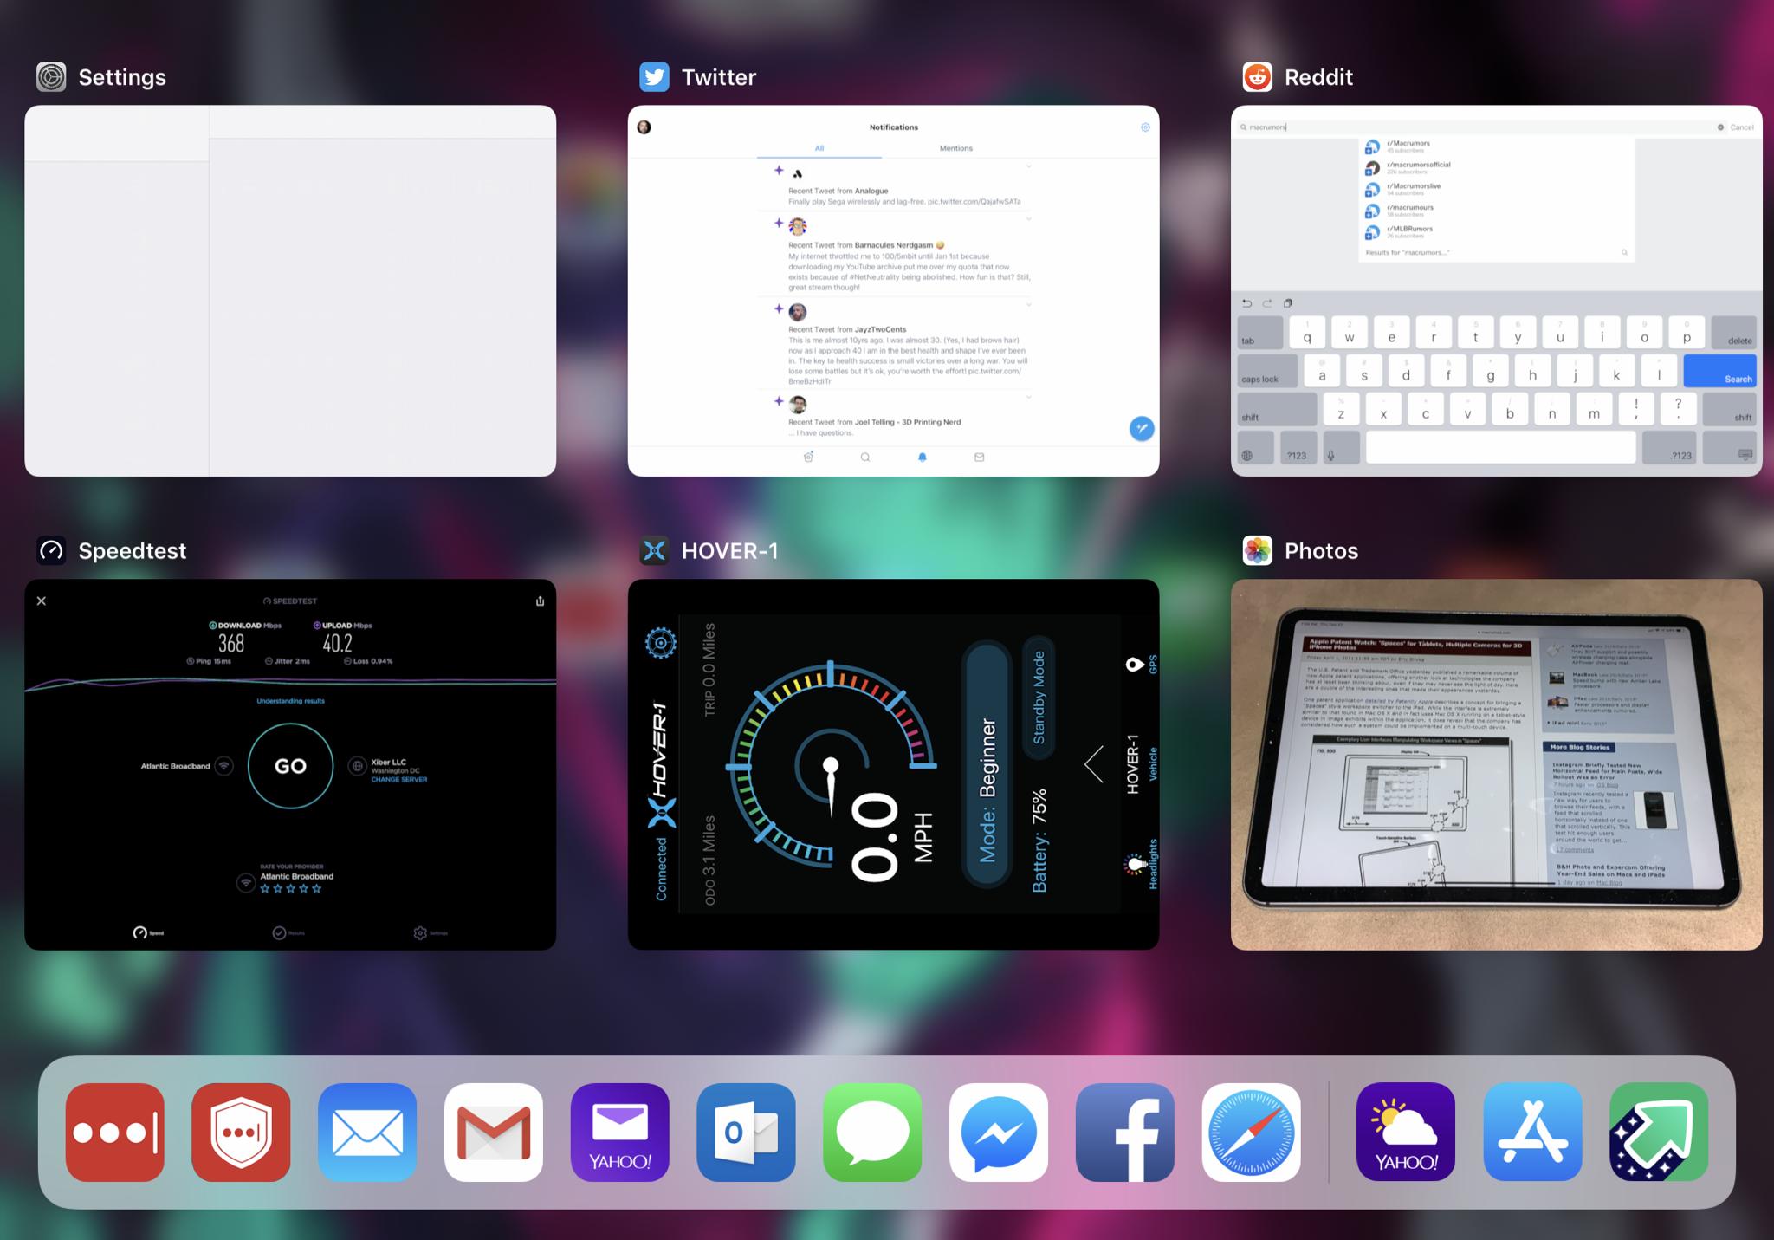Image resolution: width=1774 pixels, height=1240 pixels.
Task: Select the All tab in Twitter notifications
Action: pos(819,148)
